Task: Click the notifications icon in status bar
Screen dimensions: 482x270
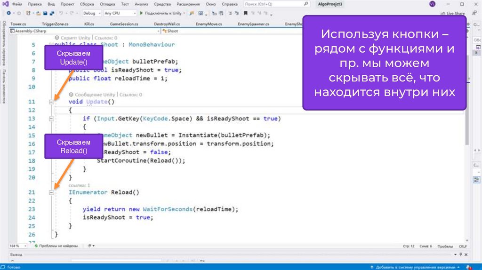Action: [468, 267]
